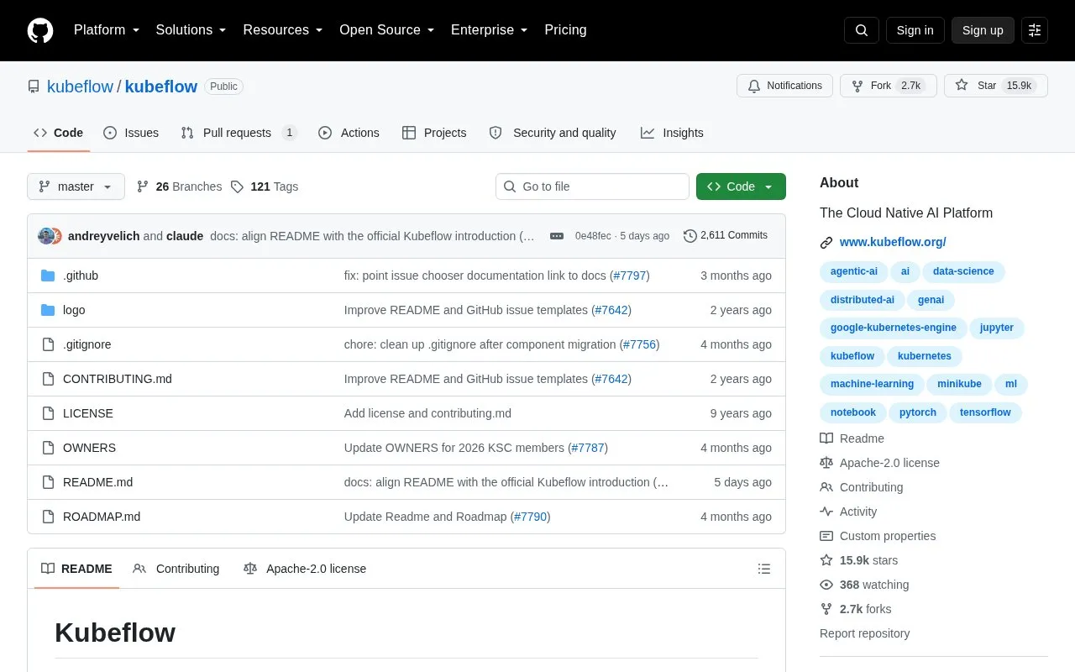Open the README.md file
The height and width of the screenshot is (672, 1075).
click(x=97, y=482)
